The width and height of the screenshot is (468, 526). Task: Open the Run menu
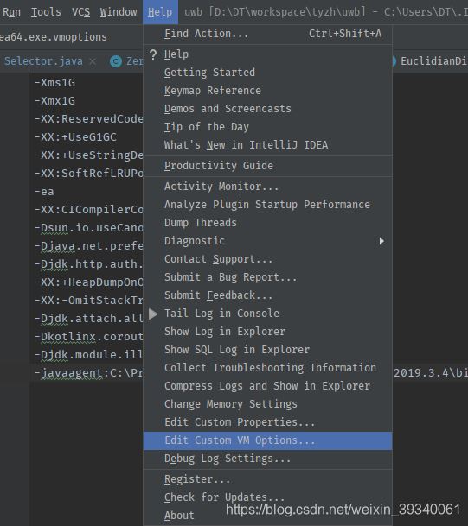[x=12, y=12]
